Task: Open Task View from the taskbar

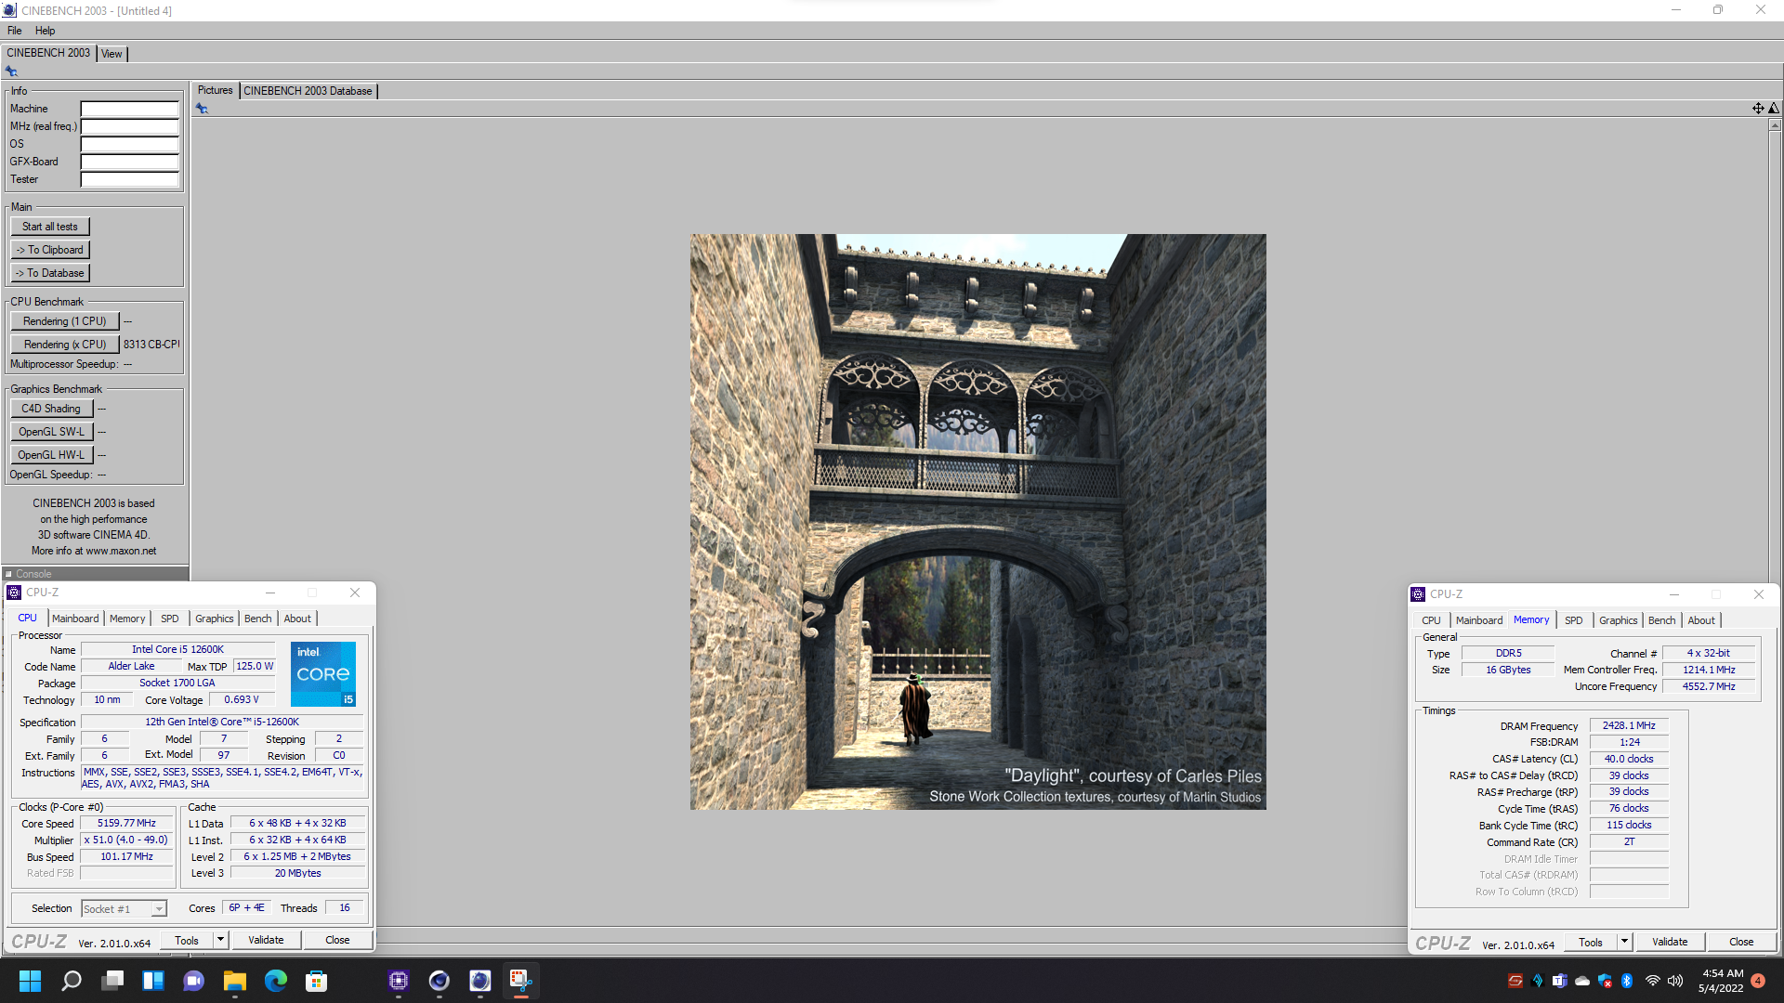Action: [112, 981]
